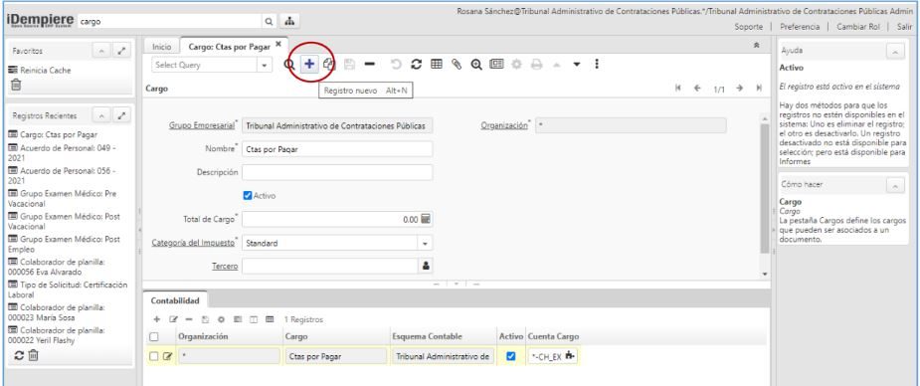
Task: Open the Preferencia link
Action: 800,27
